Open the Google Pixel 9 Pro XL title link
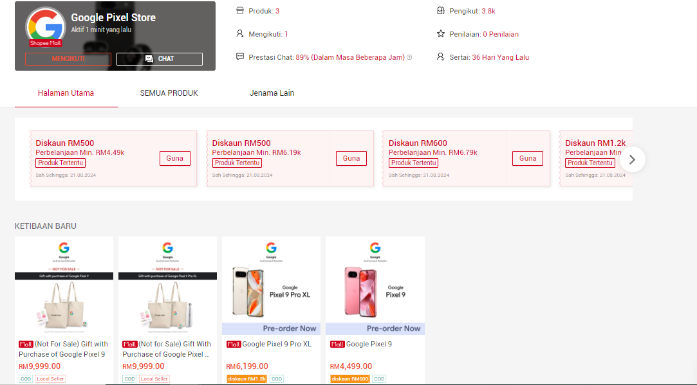697x385 pixels. pos(276,345)
